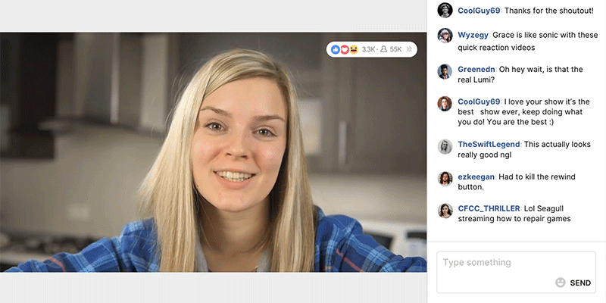This screenshot has width=606, height=303.
Task: Click the live video stream
Action: coord(214,151)
